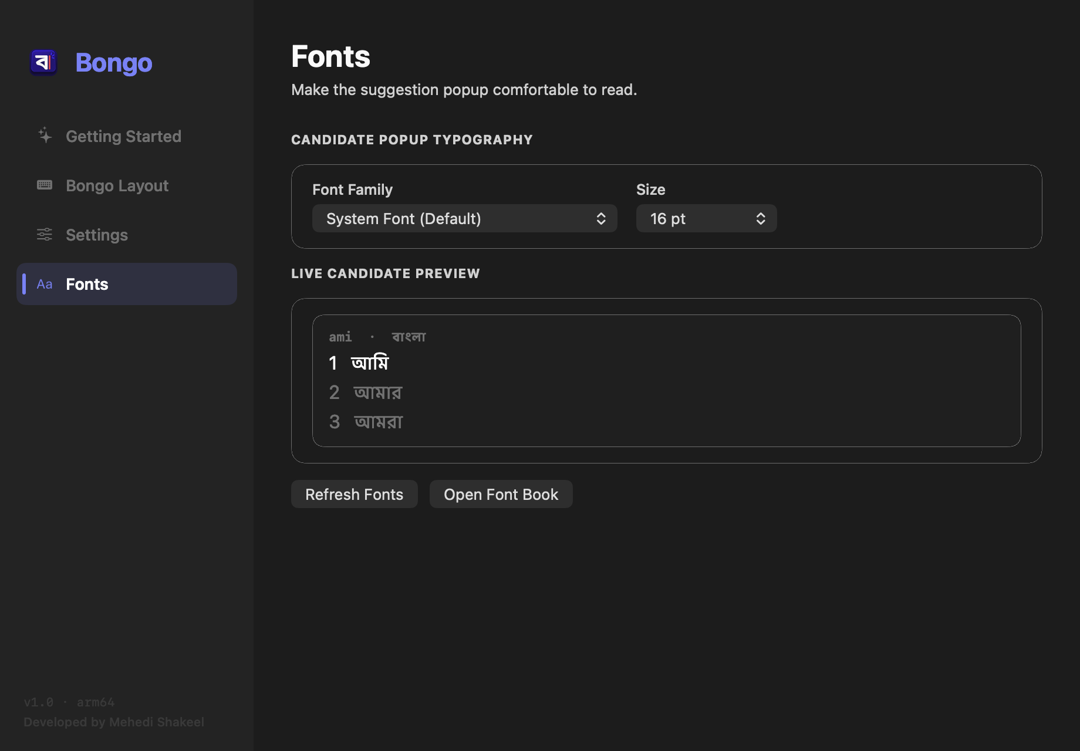Click the 'Size' label
This screenshot has height=751, width=1080.
point(651,190)
